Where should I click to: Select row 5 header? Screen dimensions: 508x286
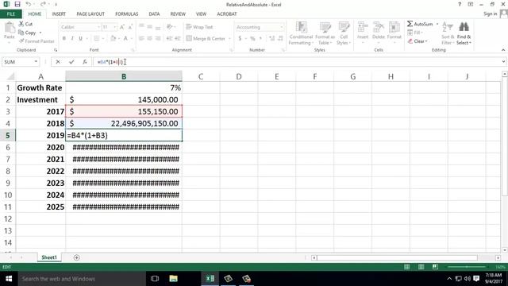coord(8,136)
